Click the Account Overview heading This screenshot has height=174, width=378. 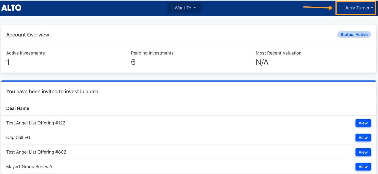[x=28, y=35]
